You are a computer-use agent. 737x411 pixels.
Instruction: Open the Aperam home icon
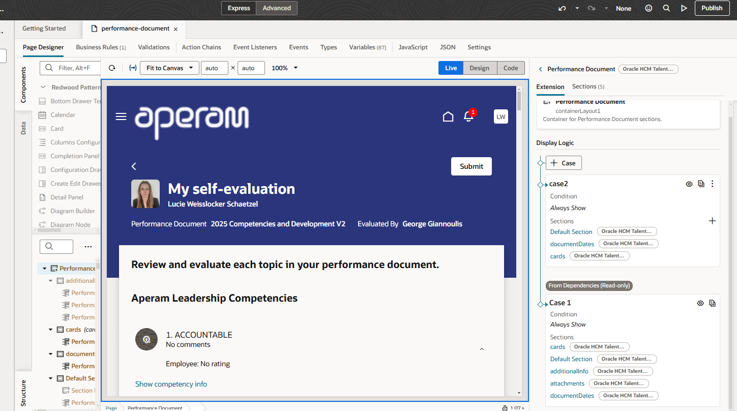tap(448, 117)
